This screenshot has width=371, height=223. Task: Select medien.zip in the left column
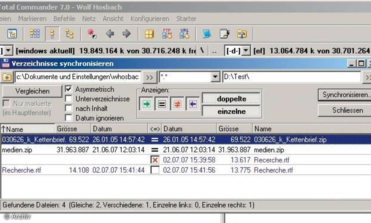point(17,150)
